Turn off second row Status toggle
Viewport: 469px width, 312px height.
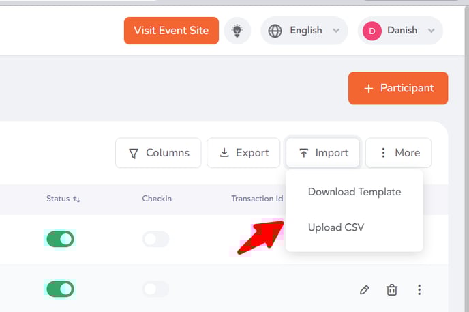[60, 289]
